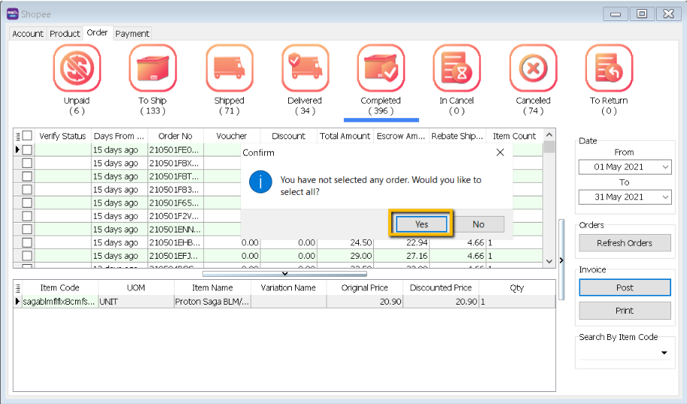Show the Cancelled orders icon

(533, 68)
